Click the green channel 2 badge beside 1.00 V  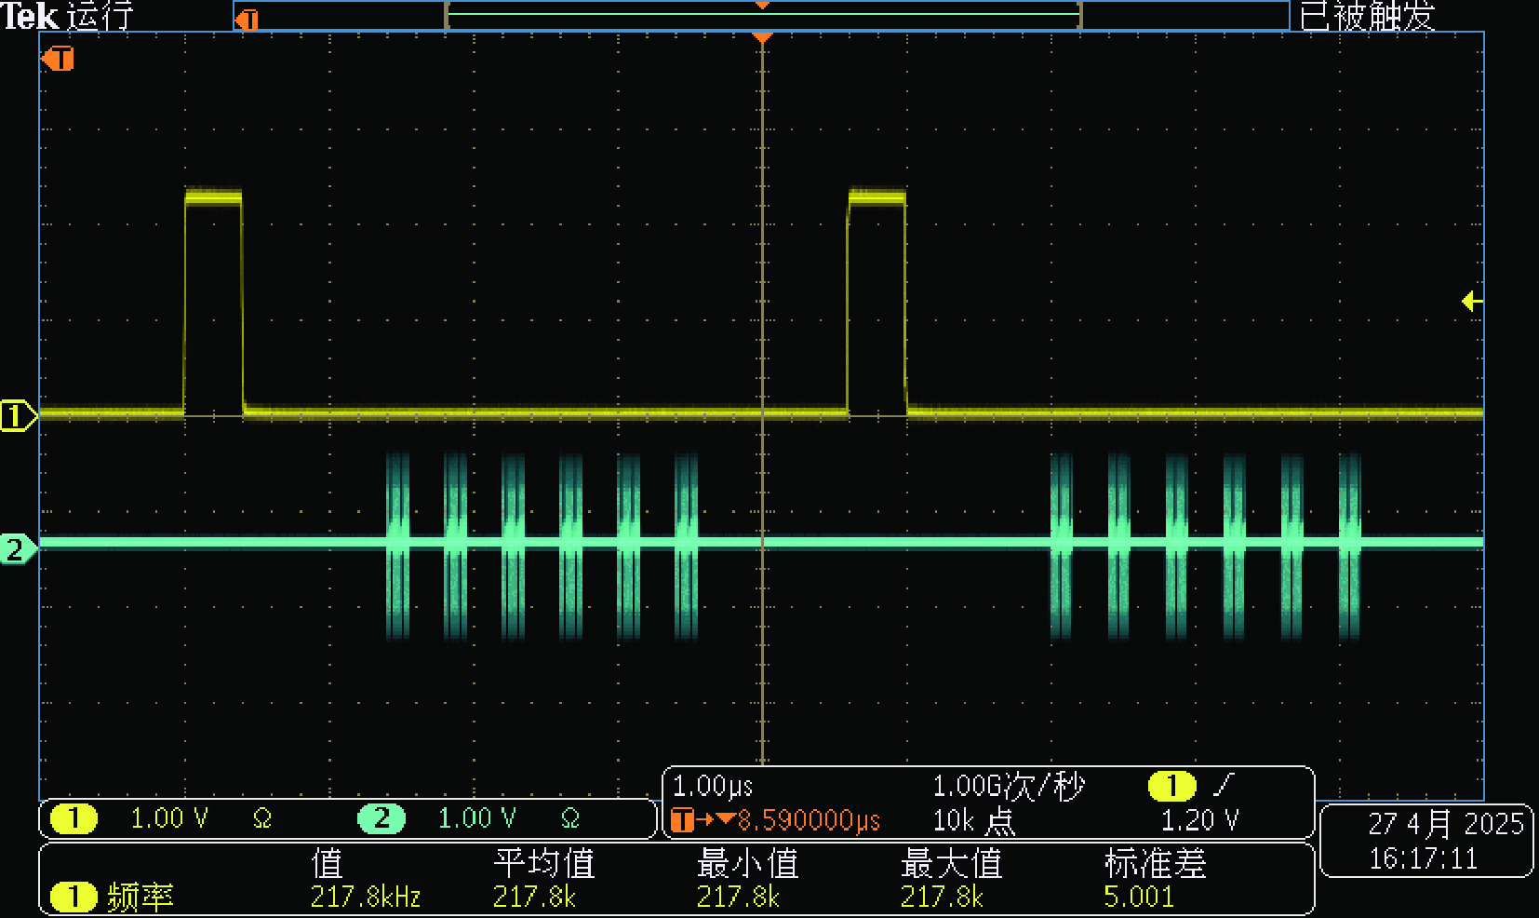click(x=381, y=818)
